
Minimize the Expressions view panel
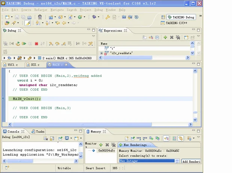[x=193, y=30]
